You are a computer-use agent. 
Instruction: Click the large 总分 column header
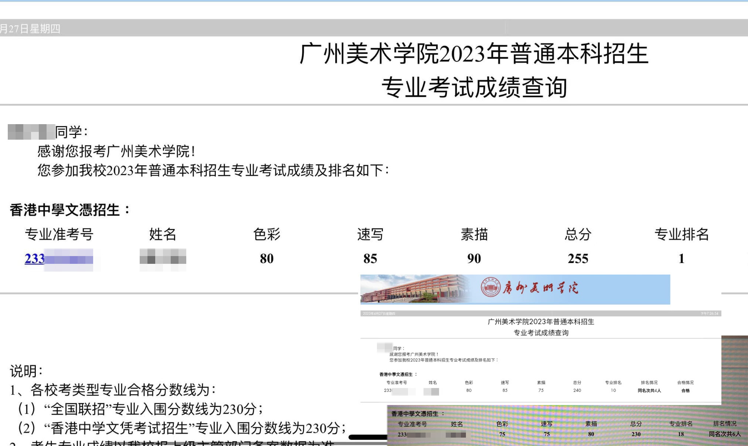[x=578, y=234]
